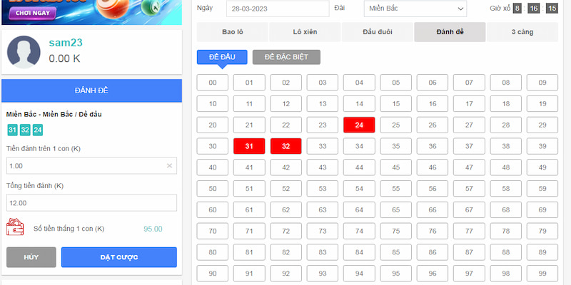
Task: Select the 3 càng tab
Action: click(523, 32)
